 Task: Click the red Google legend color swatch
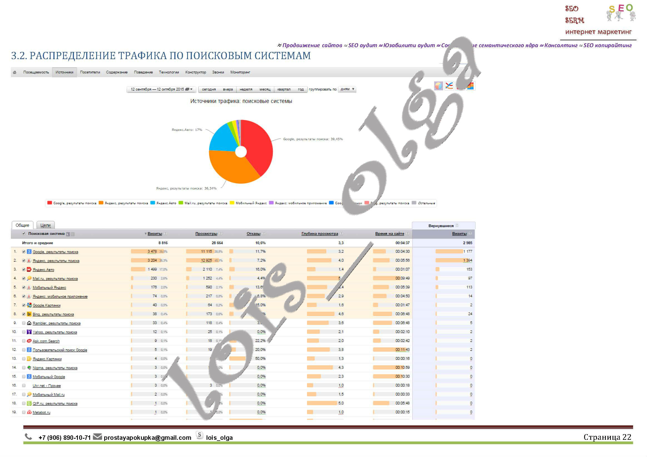(49, 203)
